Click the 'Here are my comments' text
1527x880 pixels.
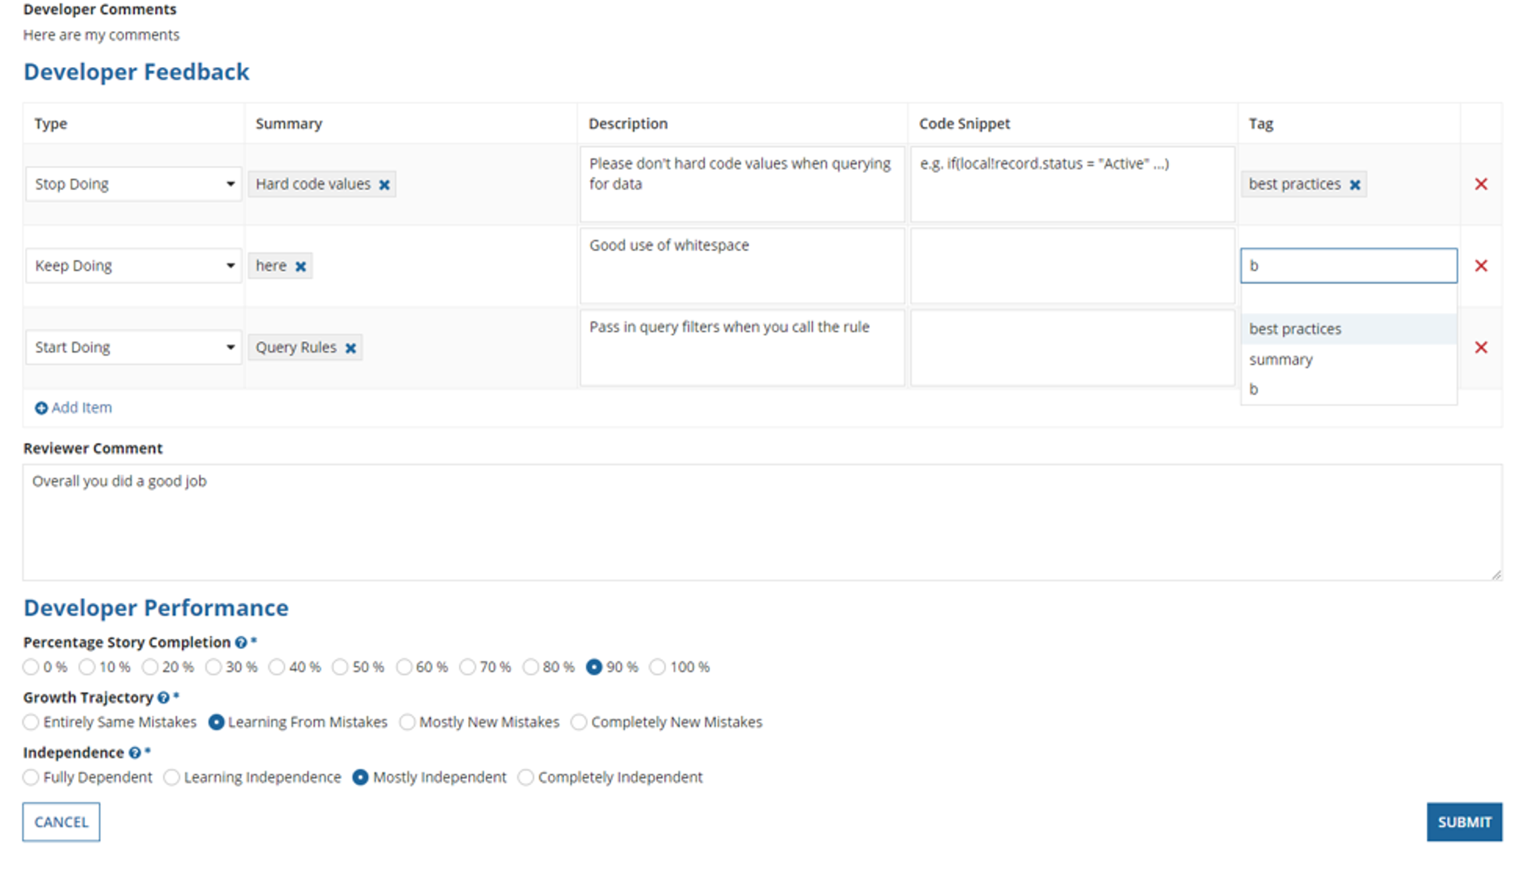click(101, 35)
